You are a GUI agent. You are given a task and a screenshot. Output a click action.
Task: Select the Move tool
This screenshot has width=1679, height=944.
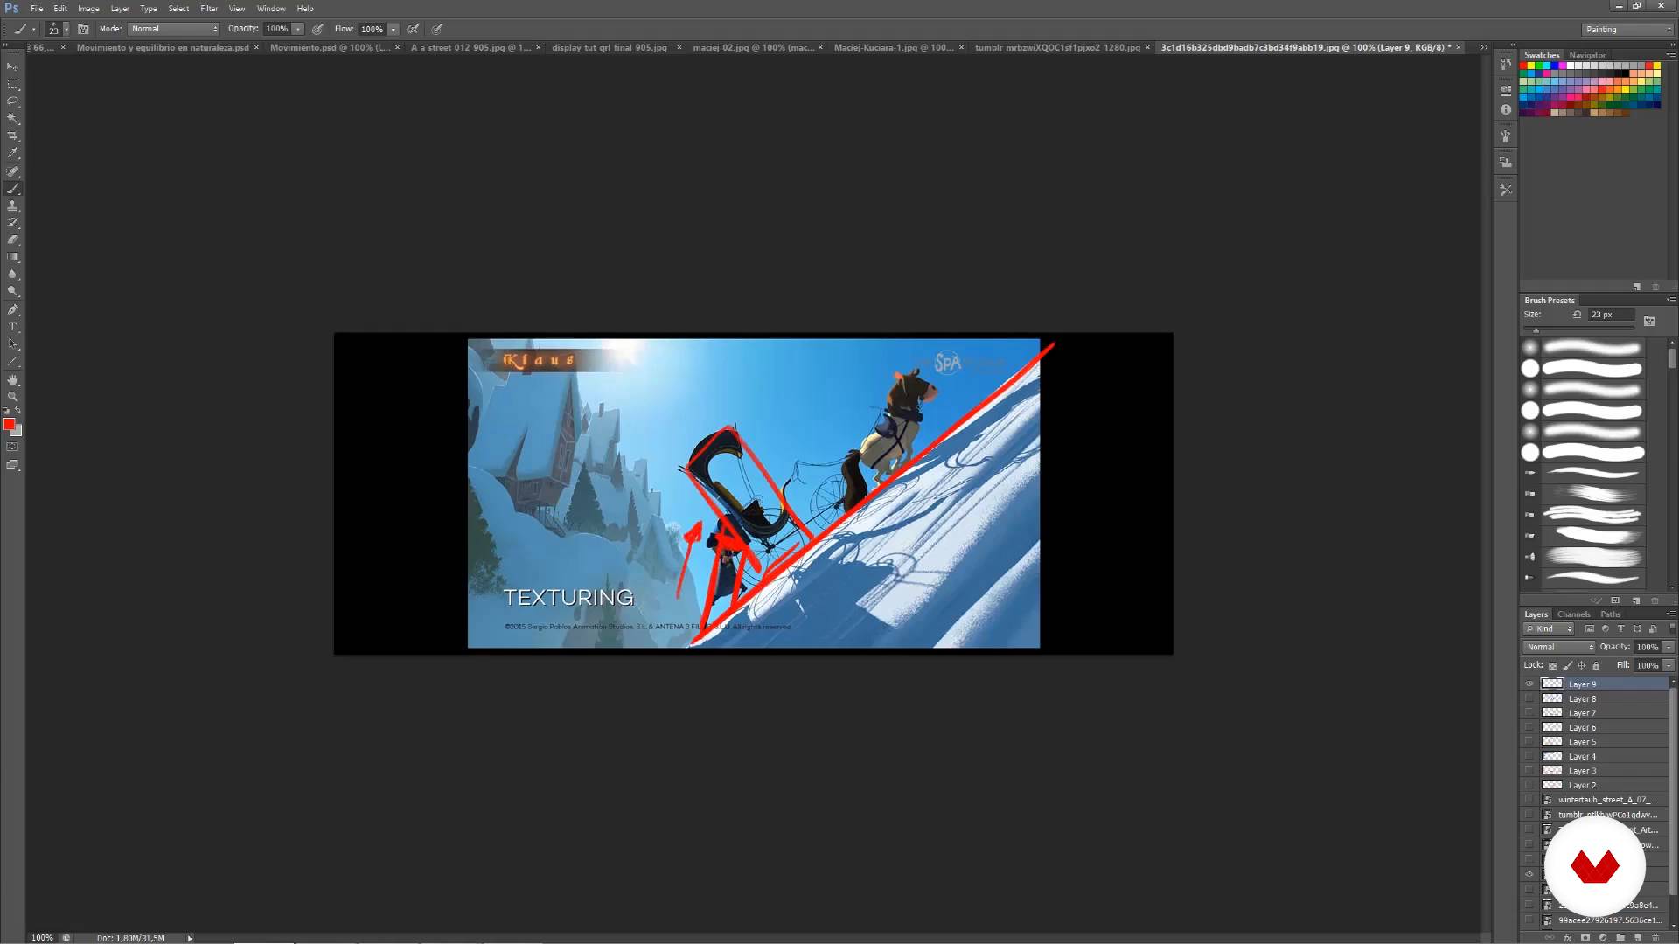[x=12, y=67]
